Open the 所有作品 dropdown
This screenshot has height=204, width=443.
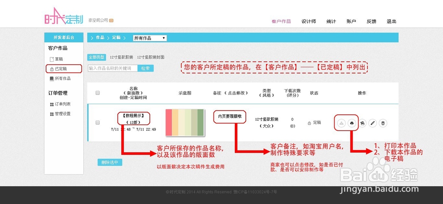tap(150, 38)
